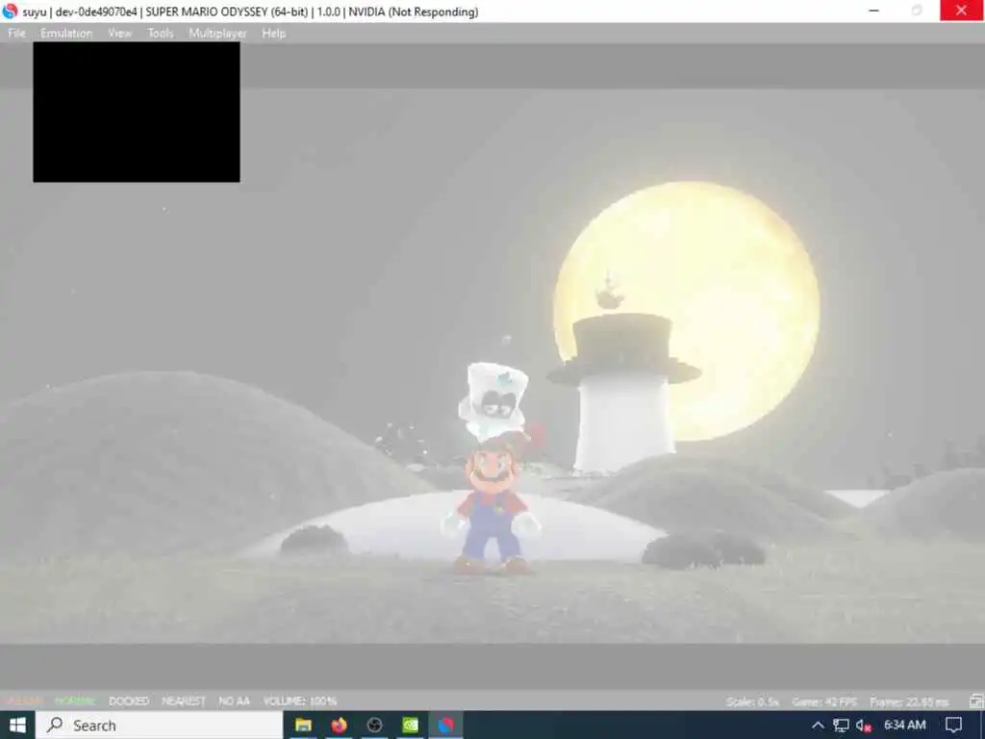Open OBS Studio from the taskbar
This screenshot has height=739, width=985.
(374, 726)
